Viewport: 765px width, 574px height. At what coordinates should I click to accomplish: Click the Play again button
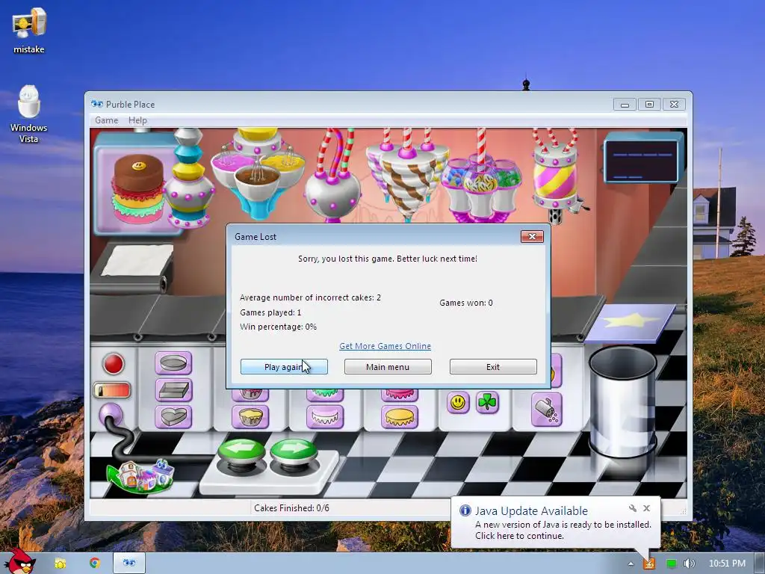(284, 366)
